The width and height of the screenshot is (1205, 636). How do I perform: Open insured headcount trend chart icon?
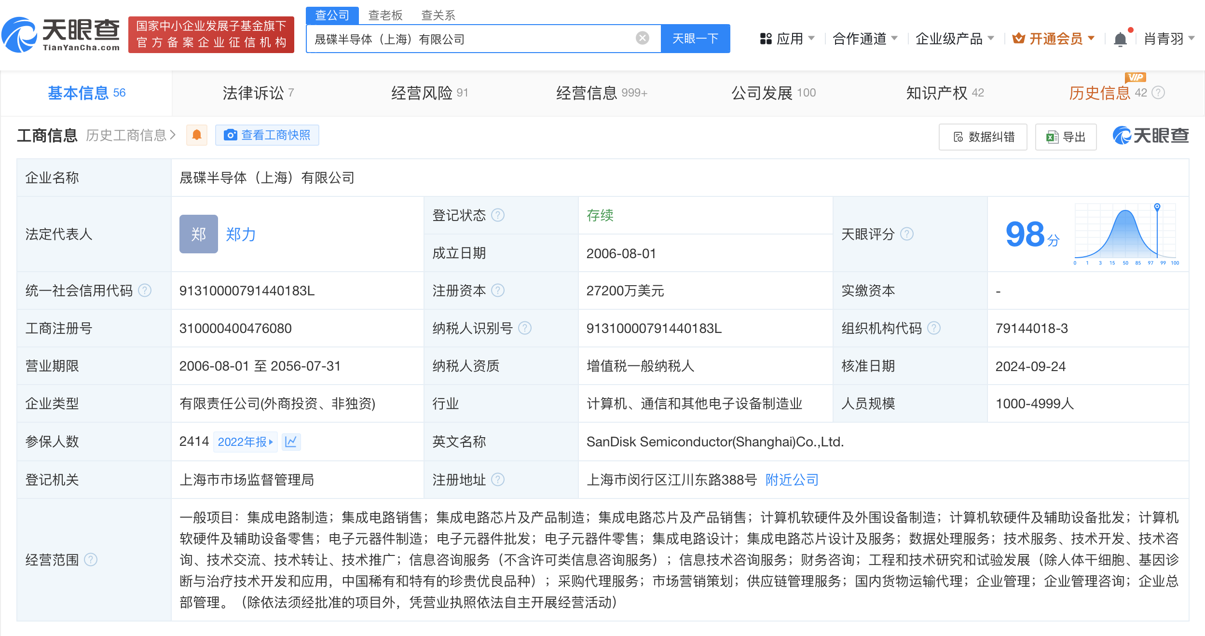[x=291, y=442]
